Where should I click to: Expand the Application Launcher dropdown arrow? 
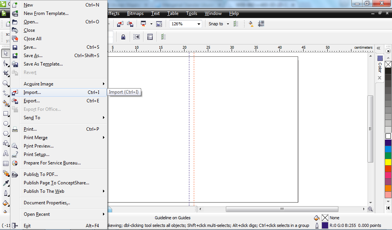151,24
